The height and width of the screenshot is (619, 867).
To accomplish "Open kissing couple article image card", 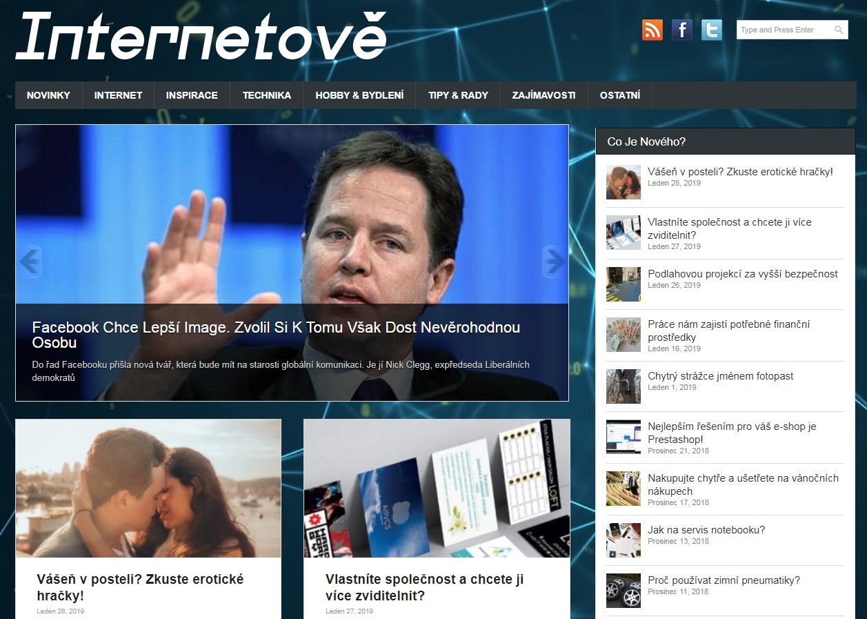I will (x=148, y=489).
